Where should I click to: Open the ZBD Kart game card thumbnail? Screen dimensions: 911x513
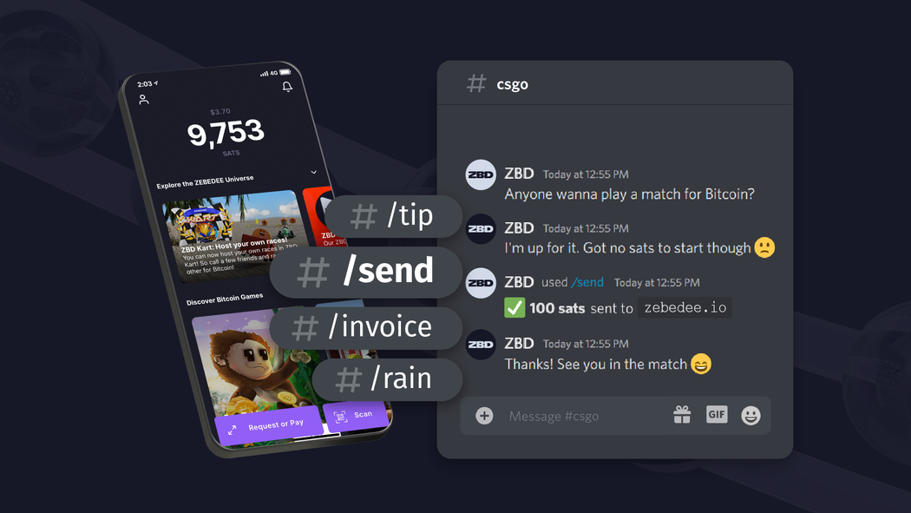235,235
